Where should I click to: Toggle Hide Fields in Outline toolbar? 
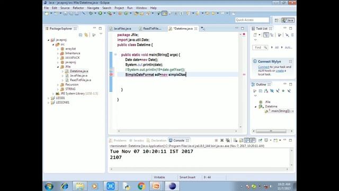pyautogui.click(x=272, y=91)
